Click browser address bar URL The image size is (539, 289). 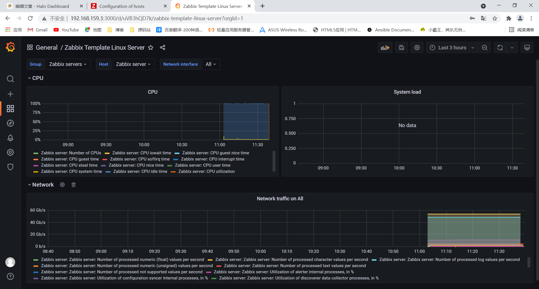(157, 19)
